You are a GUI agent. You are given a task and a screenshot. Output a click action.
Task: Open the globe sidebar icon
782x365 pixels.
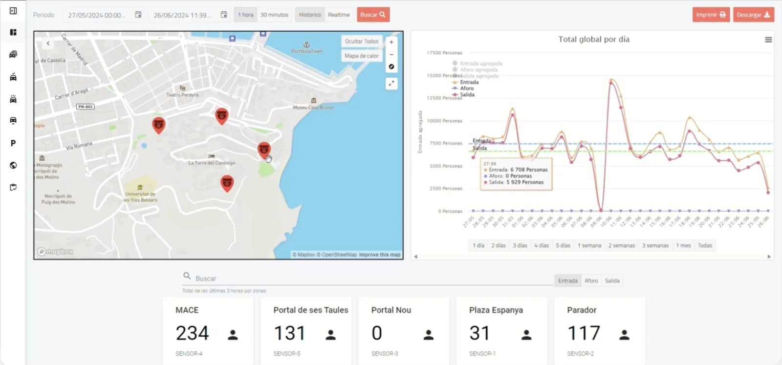coord(13,165)
